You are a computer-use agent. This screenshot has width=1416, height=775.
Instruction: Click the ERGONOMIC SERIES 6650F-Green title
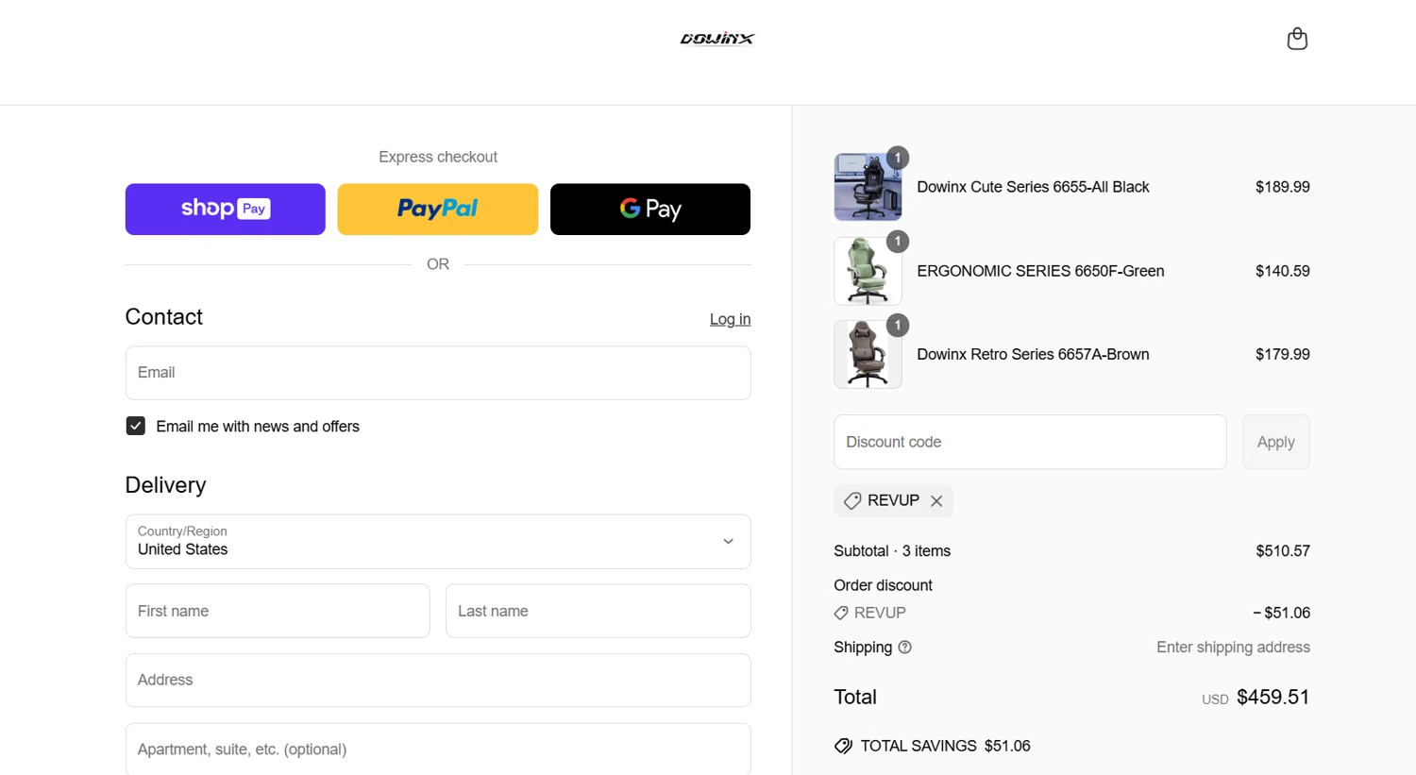tap(1040, 271)
